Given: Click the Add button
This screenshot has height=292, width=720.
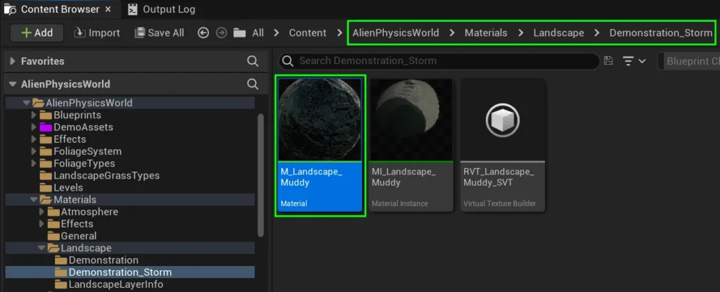Looking at the screenshot, I should pyautogui.click(x=37, y=33).
